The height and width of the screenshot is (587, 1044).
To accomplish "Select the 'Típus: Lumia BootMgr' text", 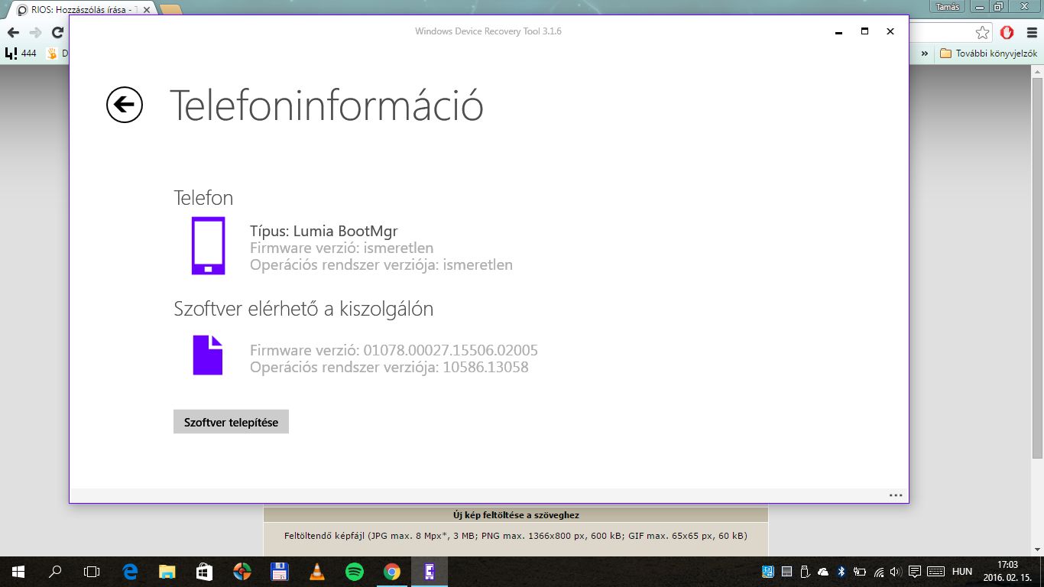I will click(324, 231).
